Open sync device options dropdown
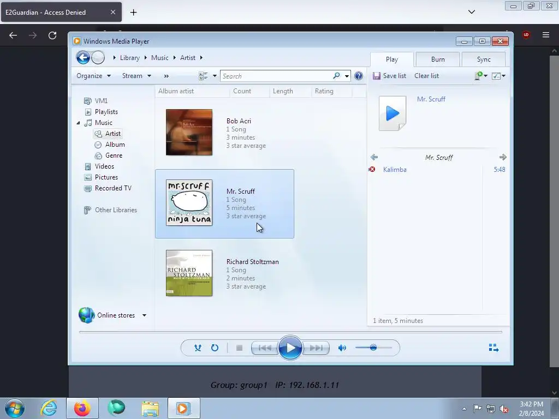 click(481, 75)
